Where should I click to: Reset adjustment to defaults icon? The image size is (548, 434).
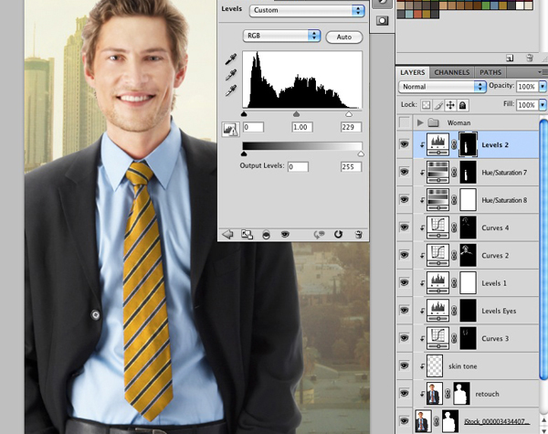click(x=336, y=234)
